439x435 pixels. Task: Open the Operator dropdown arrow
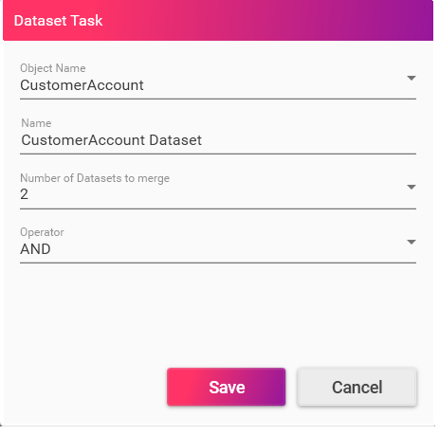coord(411,242)
